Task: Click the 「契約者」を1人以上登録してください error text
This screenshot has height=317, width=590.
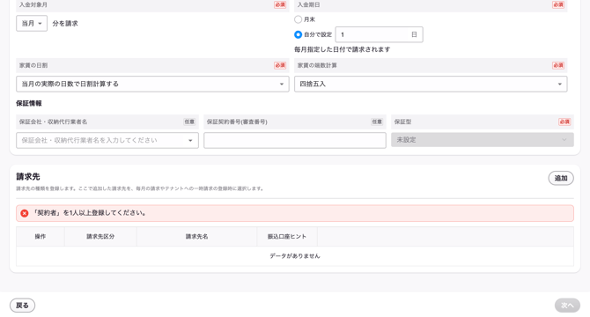Action: [89, 213]
